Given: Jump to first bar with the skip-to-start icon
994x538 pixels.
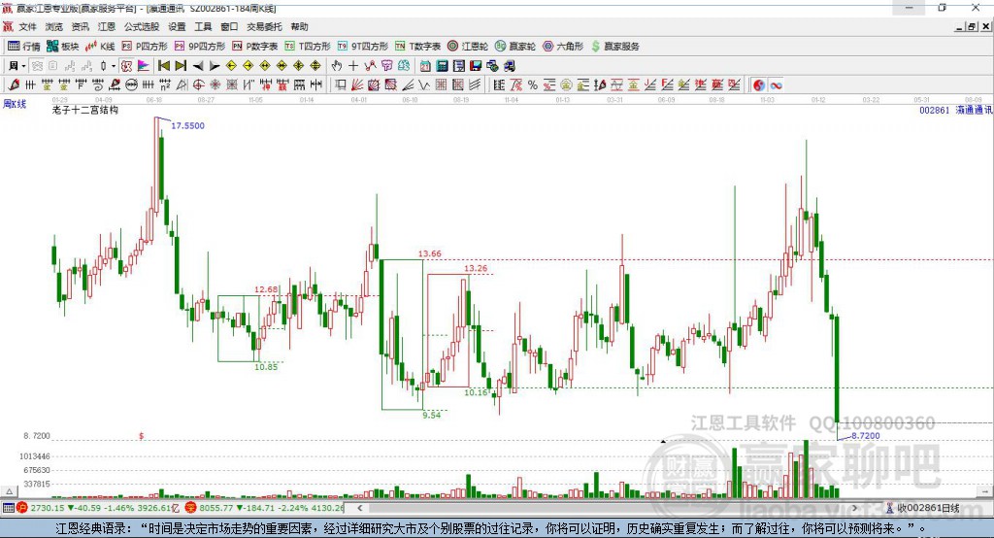Looking at the screenshot, I should pos(163,66).
